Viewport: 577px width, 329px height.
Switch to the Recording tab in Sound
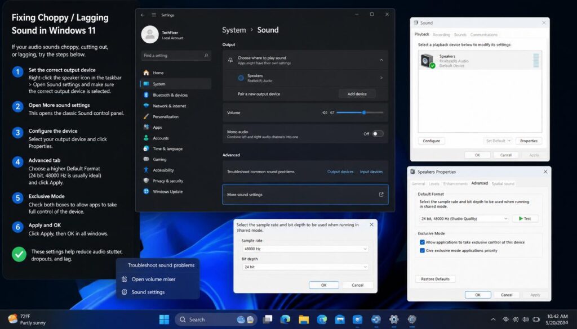click(441, 35)
